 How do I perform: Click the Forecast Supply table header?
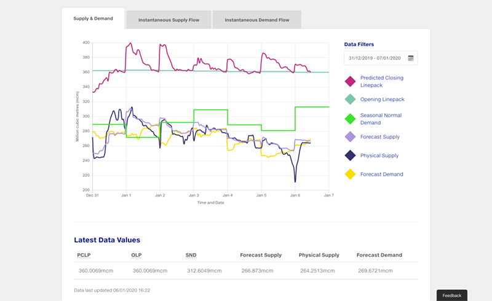261,255
